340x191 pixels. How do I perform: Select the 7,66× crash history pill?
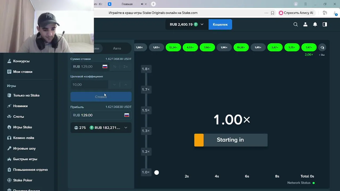pos(207,47)
